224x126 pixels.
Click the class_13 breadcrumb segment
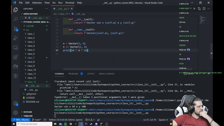(64, 14)
